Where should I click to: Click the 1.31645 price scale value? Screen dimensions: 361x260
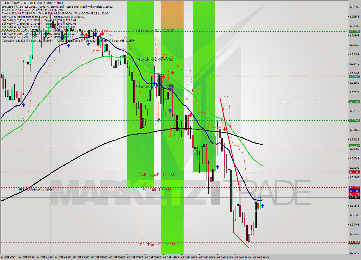tap(354, 253)
